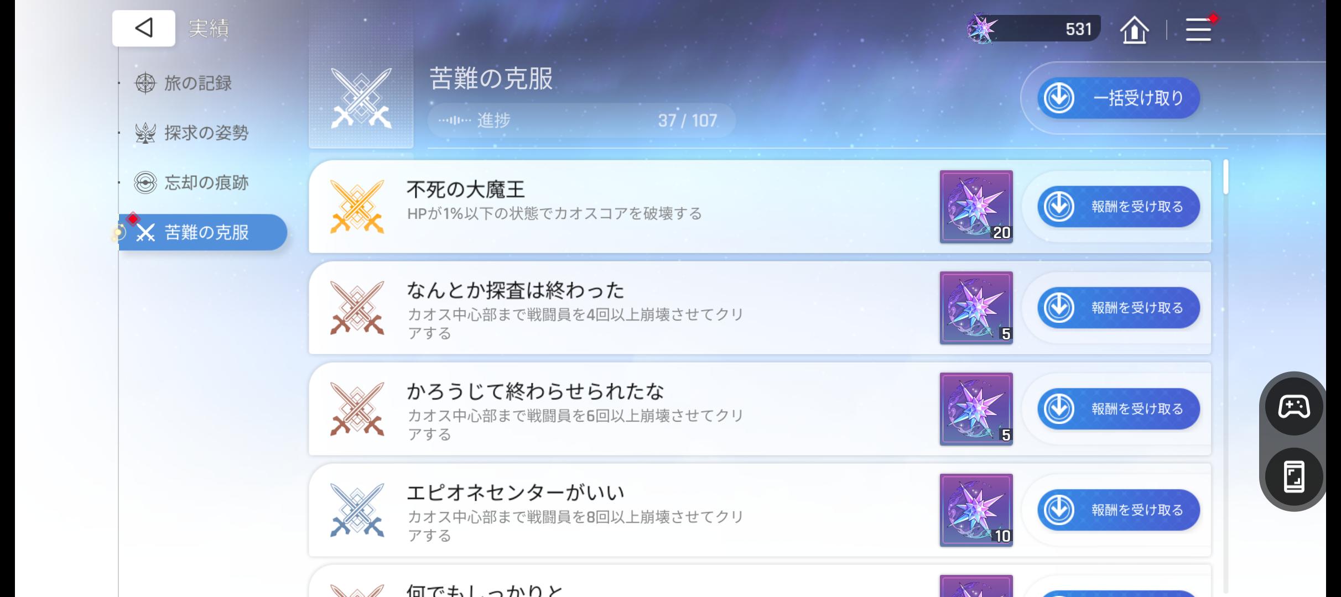
Task: Open the 忘却の痕跡 tab
Action: tap(206, 183)
